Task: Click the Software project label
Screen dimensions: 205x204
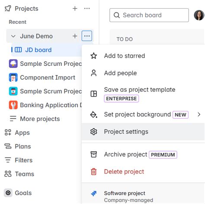Action: 125,193
